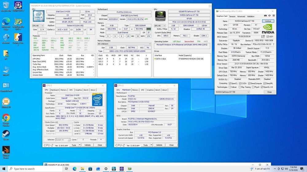Select Bench tab in left CPU-Z window

(86, 90)
